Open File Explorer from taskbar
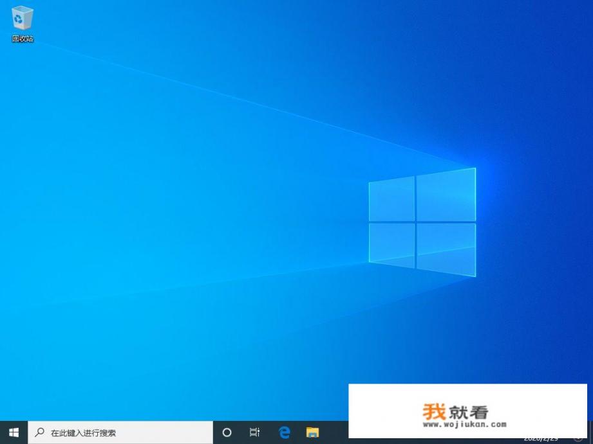The height and width of the screenshot is (444, 593). (312, 432)
